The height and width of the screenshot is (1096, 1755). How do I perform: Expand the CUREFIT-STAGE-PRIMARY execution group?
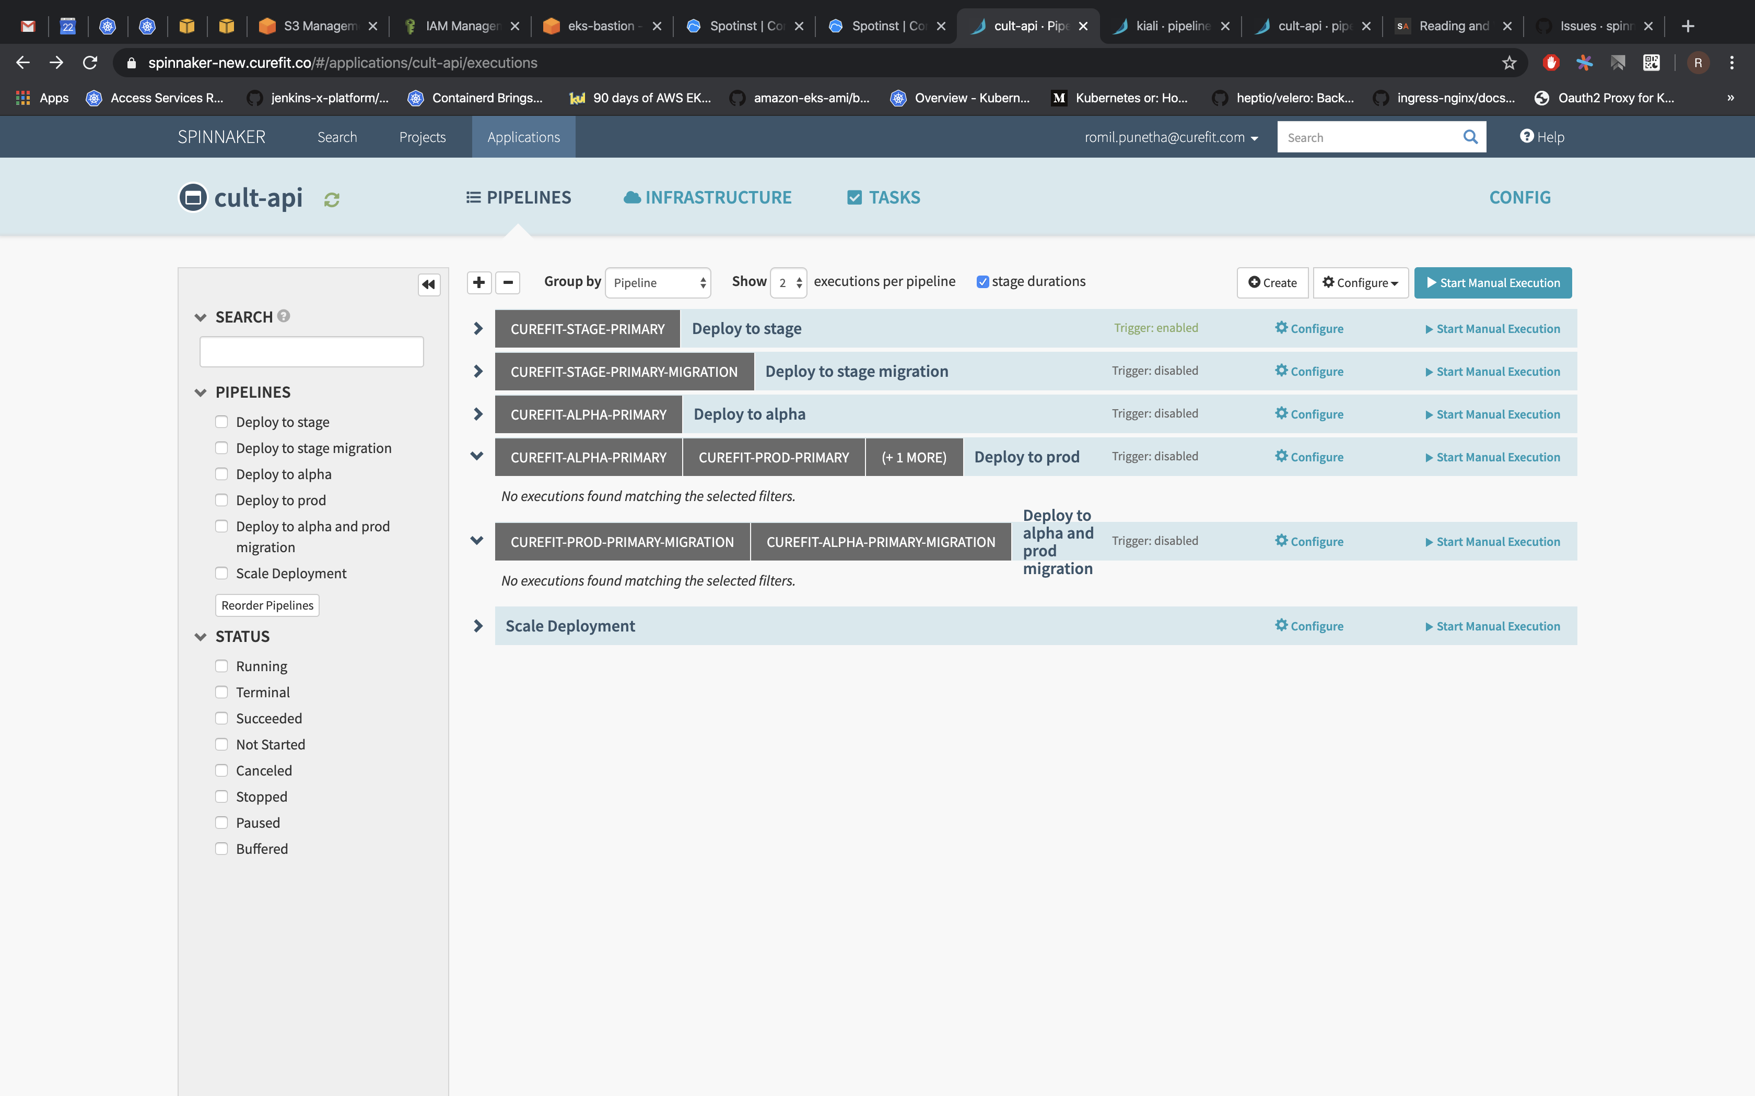coord(477,328)
